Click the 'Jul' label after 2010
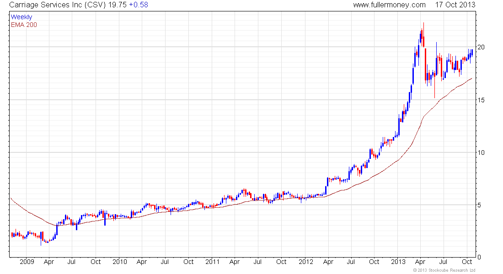Image resolution: width=503 pixels, height=274 pixels. point(165,262)
